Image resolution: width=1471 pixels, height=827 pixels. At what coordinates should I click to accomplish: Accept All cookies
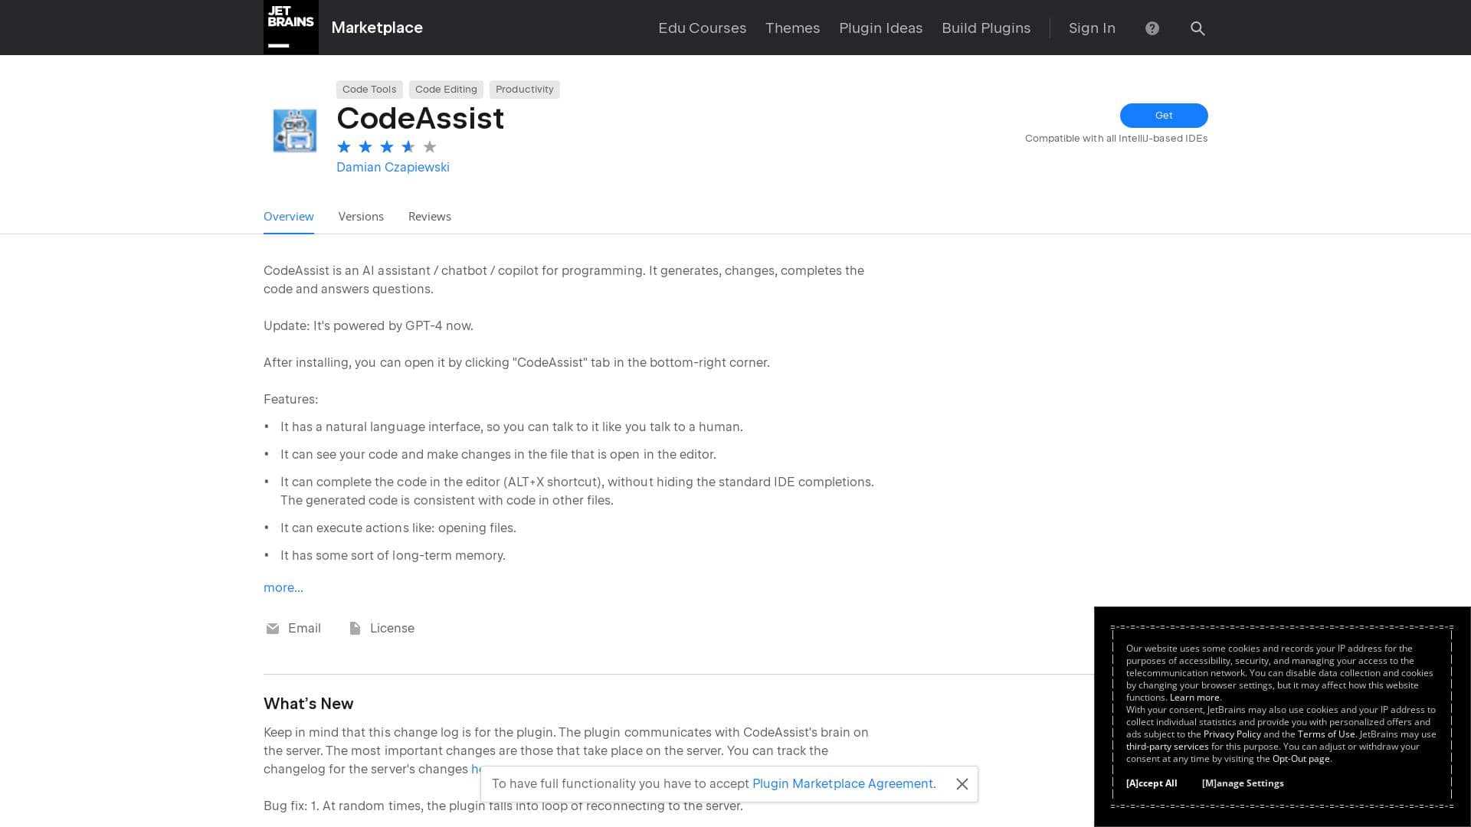coord(1152,783)
